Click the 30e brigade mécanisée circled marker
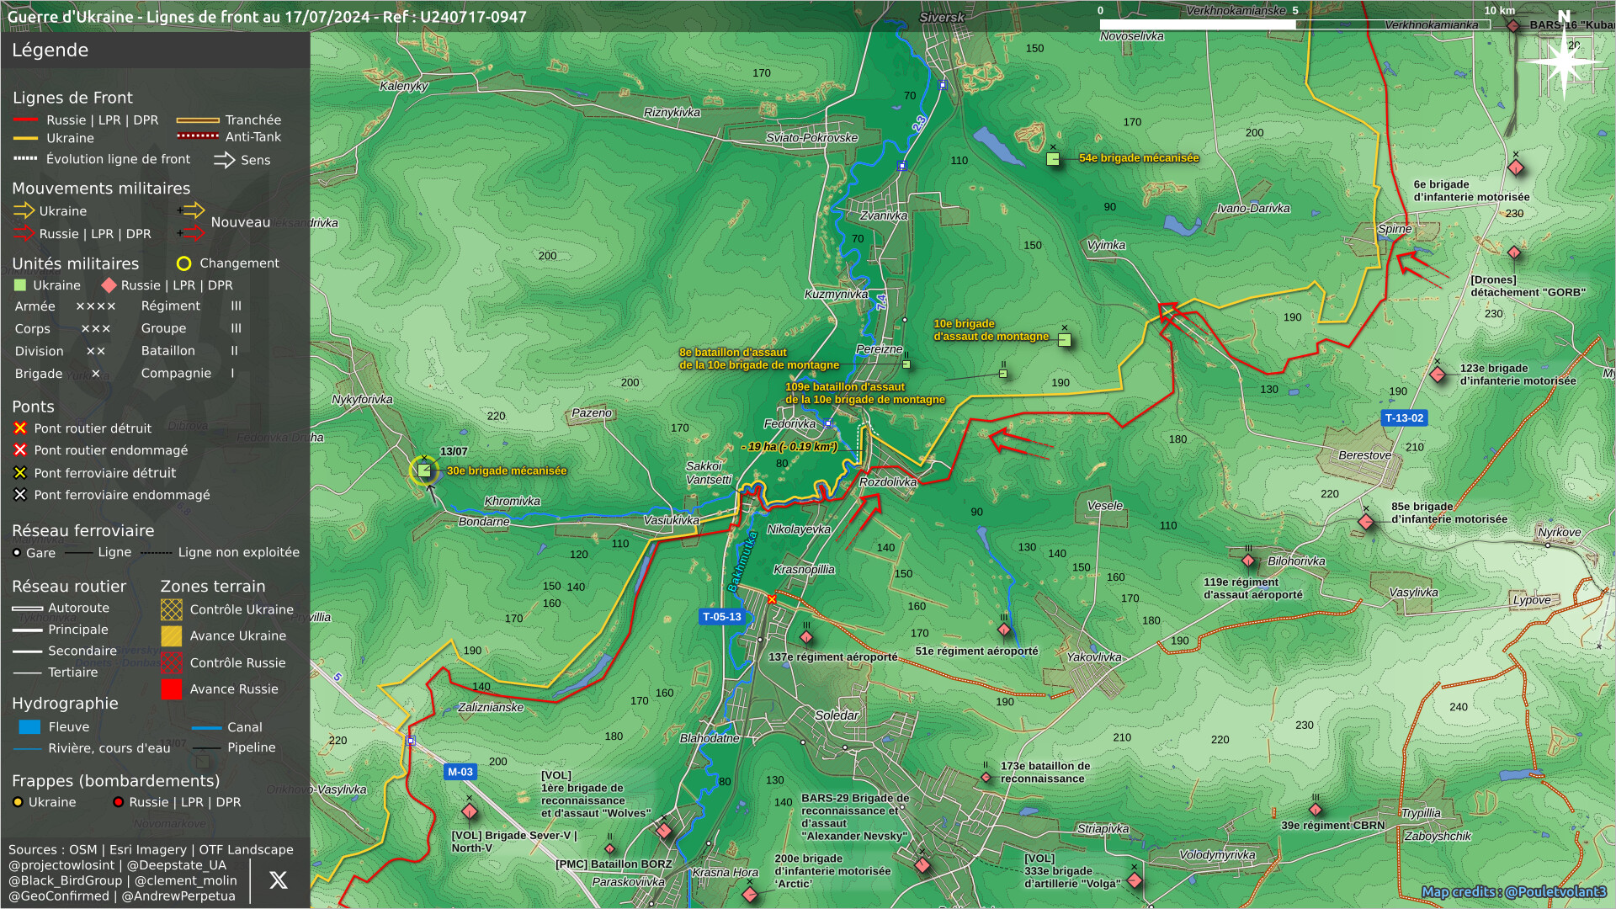1616x909 pixels. click(x=424, y=470)
